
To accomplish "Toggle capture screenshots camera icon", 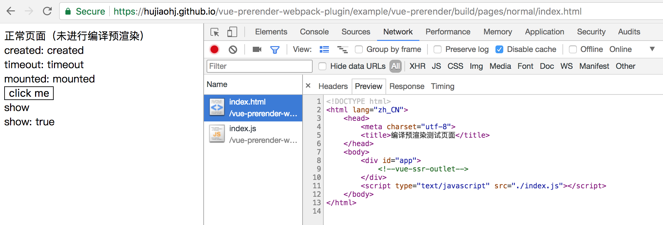I will (257, 49).
